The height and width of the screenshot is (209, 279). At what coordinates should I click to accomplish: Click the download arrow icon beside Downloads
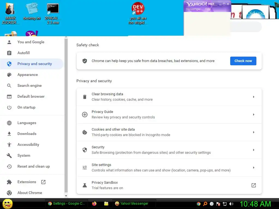click(x=9, y=134)
